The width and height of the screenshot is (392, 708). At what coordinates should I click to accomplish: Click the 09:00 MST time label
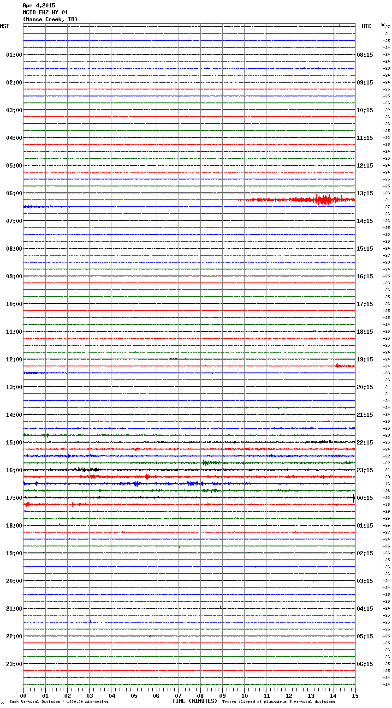pos(14,276)
